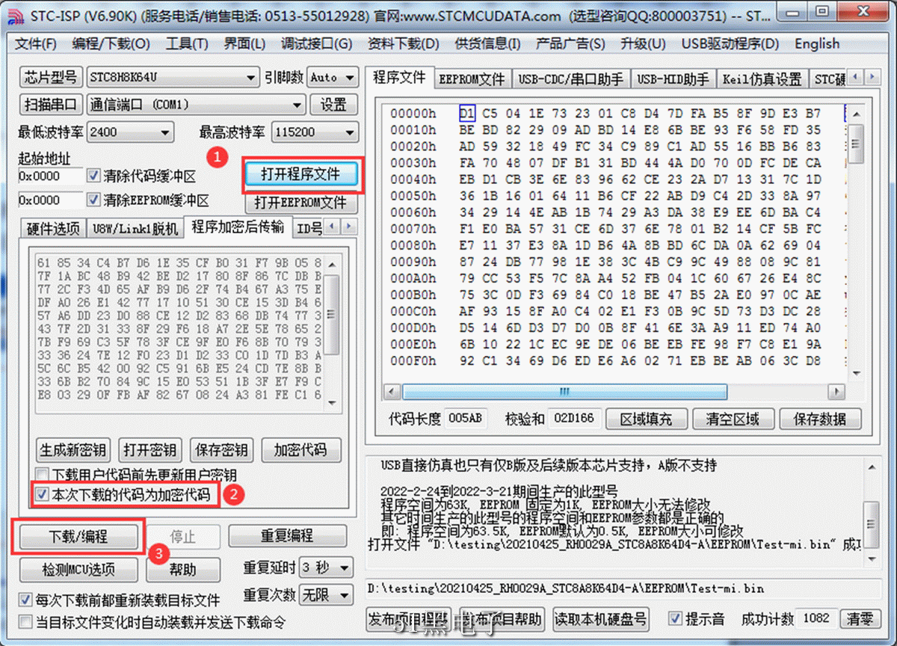
Task: Click the 打开EEPROM文件 button
Action: [x=300, y=203]
